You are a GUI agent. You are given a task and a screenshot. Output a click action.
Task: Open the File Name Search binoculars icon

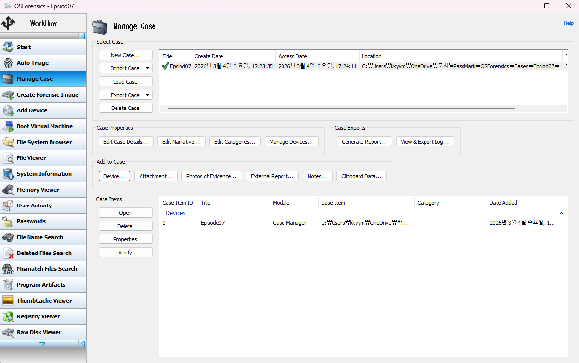point(8,237)
